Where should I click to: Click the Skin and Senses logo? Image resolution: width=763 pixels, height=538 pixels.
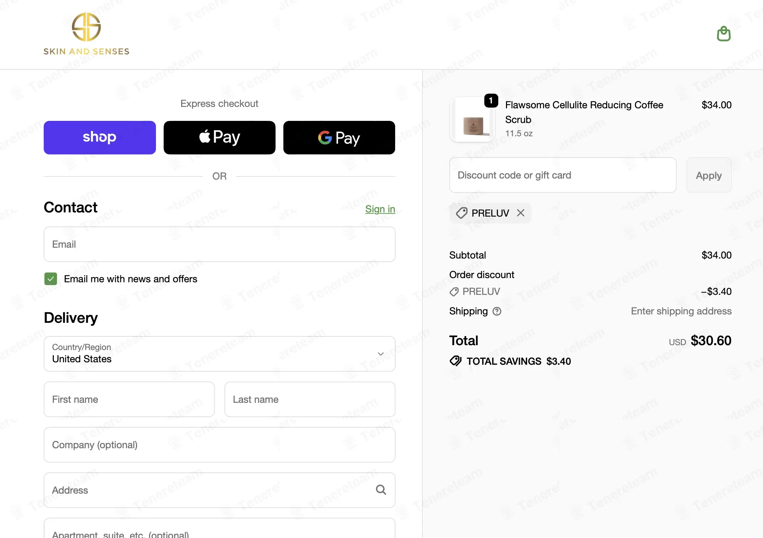[86, 34]
